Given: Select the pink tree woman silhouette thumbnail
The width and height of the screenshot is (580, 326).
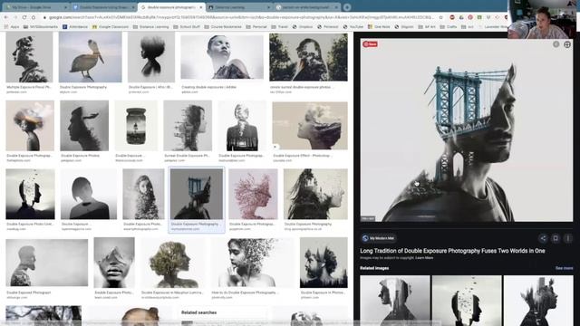Looking at the screenshot, I should coord(253,194).
